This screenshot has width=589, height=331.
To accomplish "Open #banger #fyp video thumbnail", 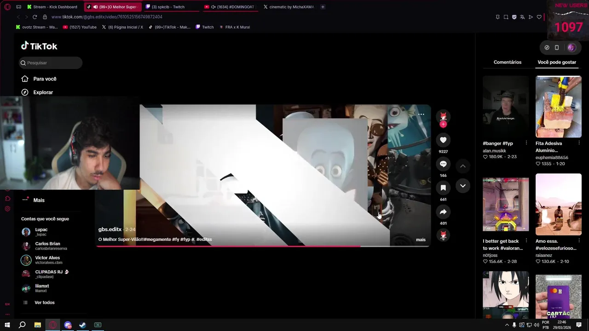I will [x=506, y=107].
